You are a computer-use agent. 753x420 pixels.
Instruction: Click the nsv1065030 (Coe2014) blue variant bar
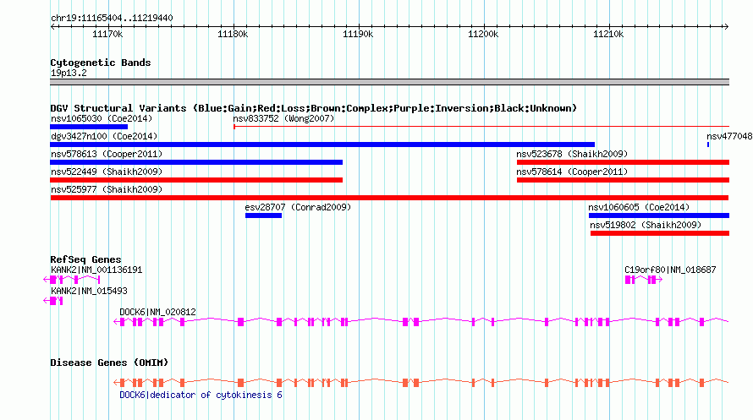click(89, 127)
